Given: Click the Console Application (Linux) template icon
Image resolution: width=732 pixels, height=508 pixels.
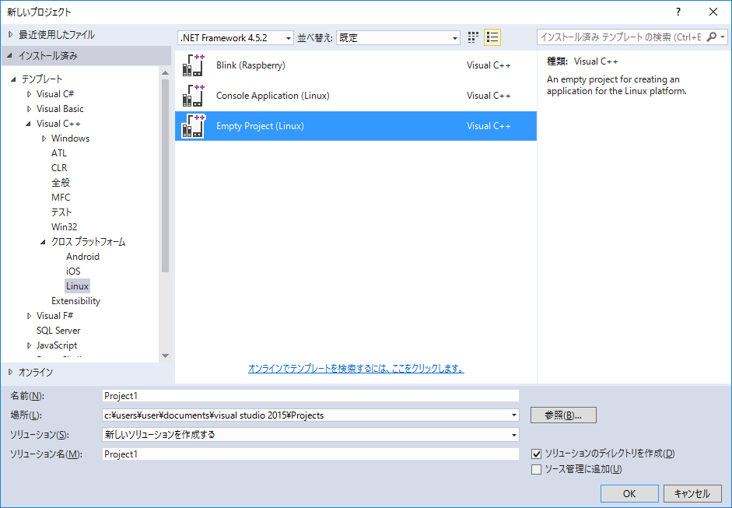Looking at the screenshot, I should (194, 96).
